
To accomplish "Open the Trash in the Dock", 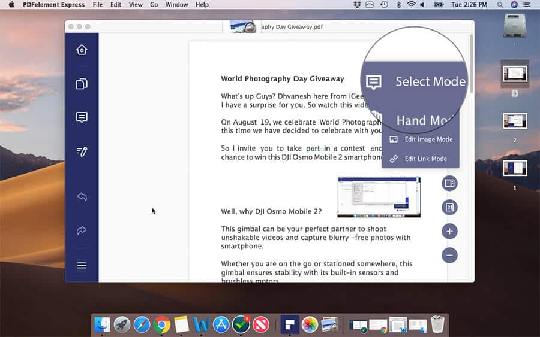I will pyautogui.click(x=437, y=324).
